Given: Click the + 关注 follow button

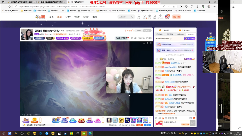Looking at the screenshot, I should click(129, 31).
